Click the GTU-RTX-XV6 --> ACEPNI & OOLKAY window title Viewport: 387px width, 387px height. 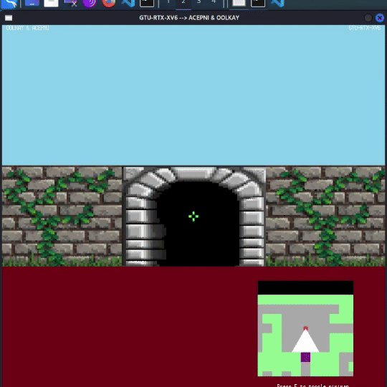pos(189,18)
